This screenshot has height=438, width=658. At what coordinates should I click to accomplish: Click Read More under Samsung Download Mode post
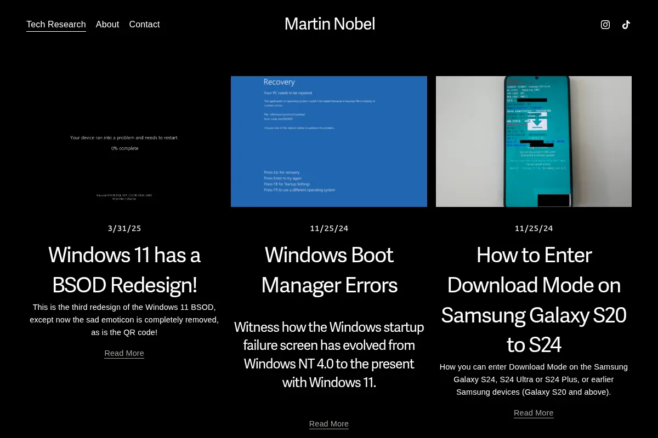[534, 413]
